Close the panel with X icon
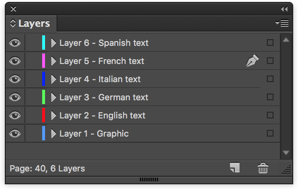 tap(13, 9)
